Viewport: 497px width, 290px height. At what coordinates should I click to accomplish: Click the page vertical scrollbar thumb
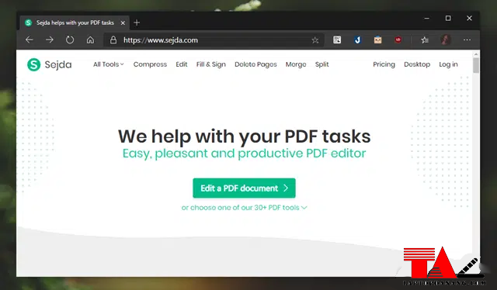pyautogui.click(x=475, y=66)
